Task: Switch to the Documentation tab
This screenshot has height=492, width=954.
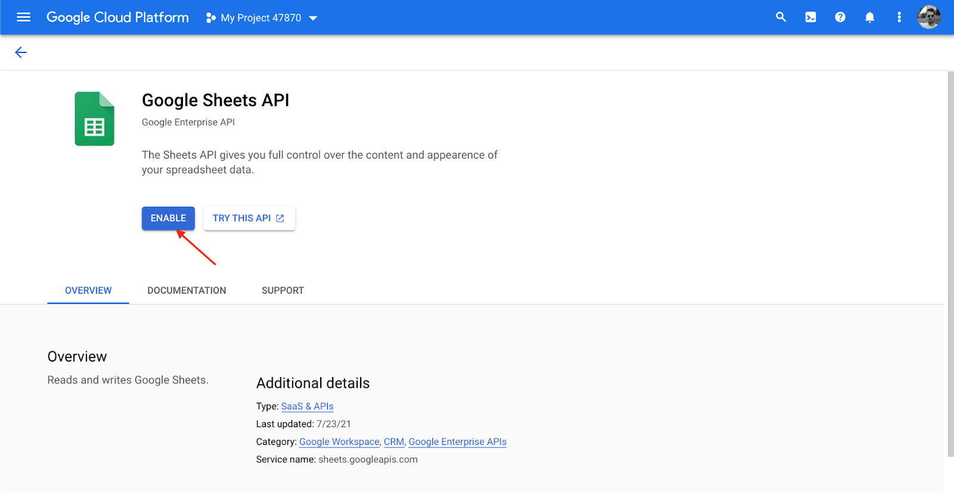Action: [x=187, y=291]
